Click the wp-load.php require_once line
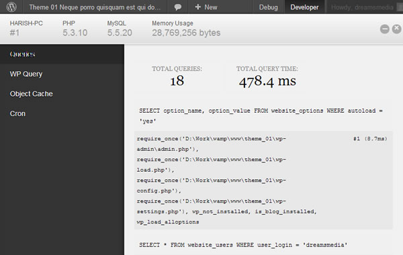This screenshot has width=403, height=255. pos(212,164)
